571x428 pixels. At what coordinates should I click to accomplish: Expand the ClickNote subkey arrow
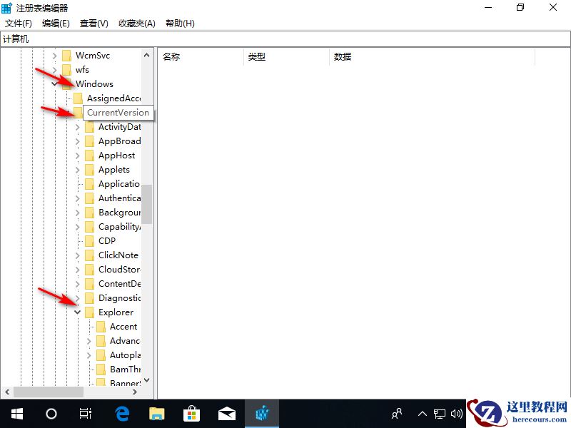[x=77, y=255]
